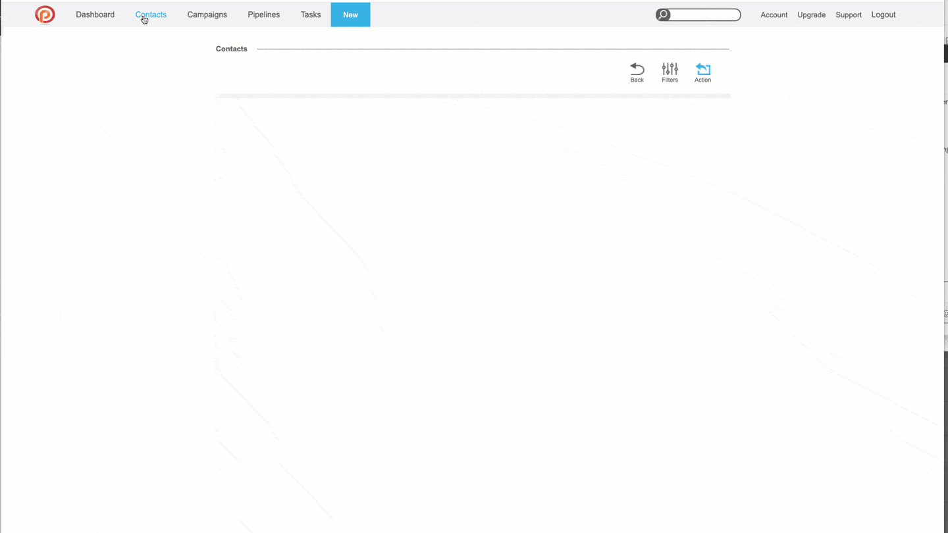Visit the Support link
The width and height of the screenshot is (948, 533).
(848, 14)
